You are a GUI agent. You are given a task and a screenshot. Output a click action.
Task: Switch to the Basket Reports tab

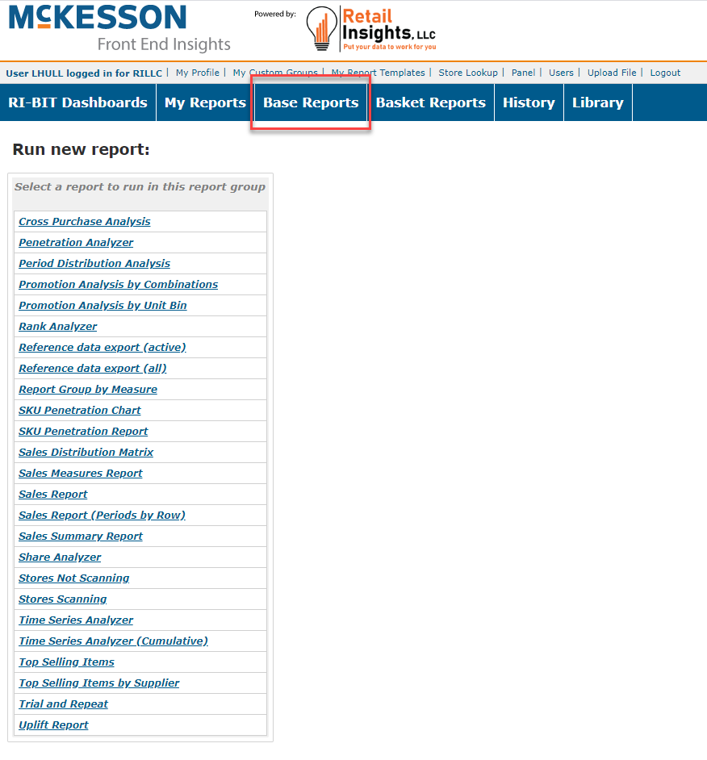pos(432,102)
